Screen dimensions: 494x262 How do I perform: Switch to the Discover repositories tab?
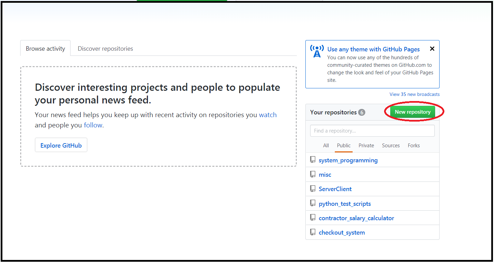pyautogui.click(x=105, y=48)
